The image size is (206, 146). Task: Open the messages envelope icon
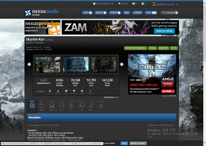point(133,4)
